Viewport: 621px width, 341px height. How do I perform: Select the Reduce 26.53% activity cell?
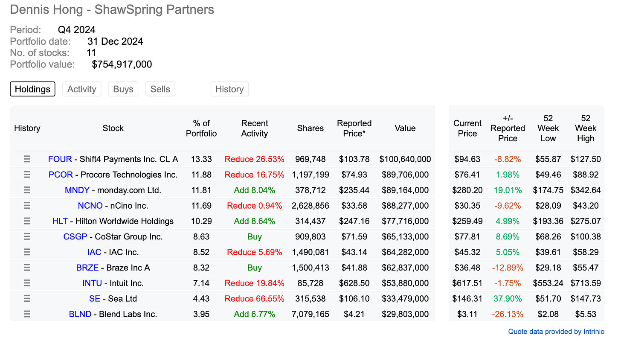(x=255, y=159)
